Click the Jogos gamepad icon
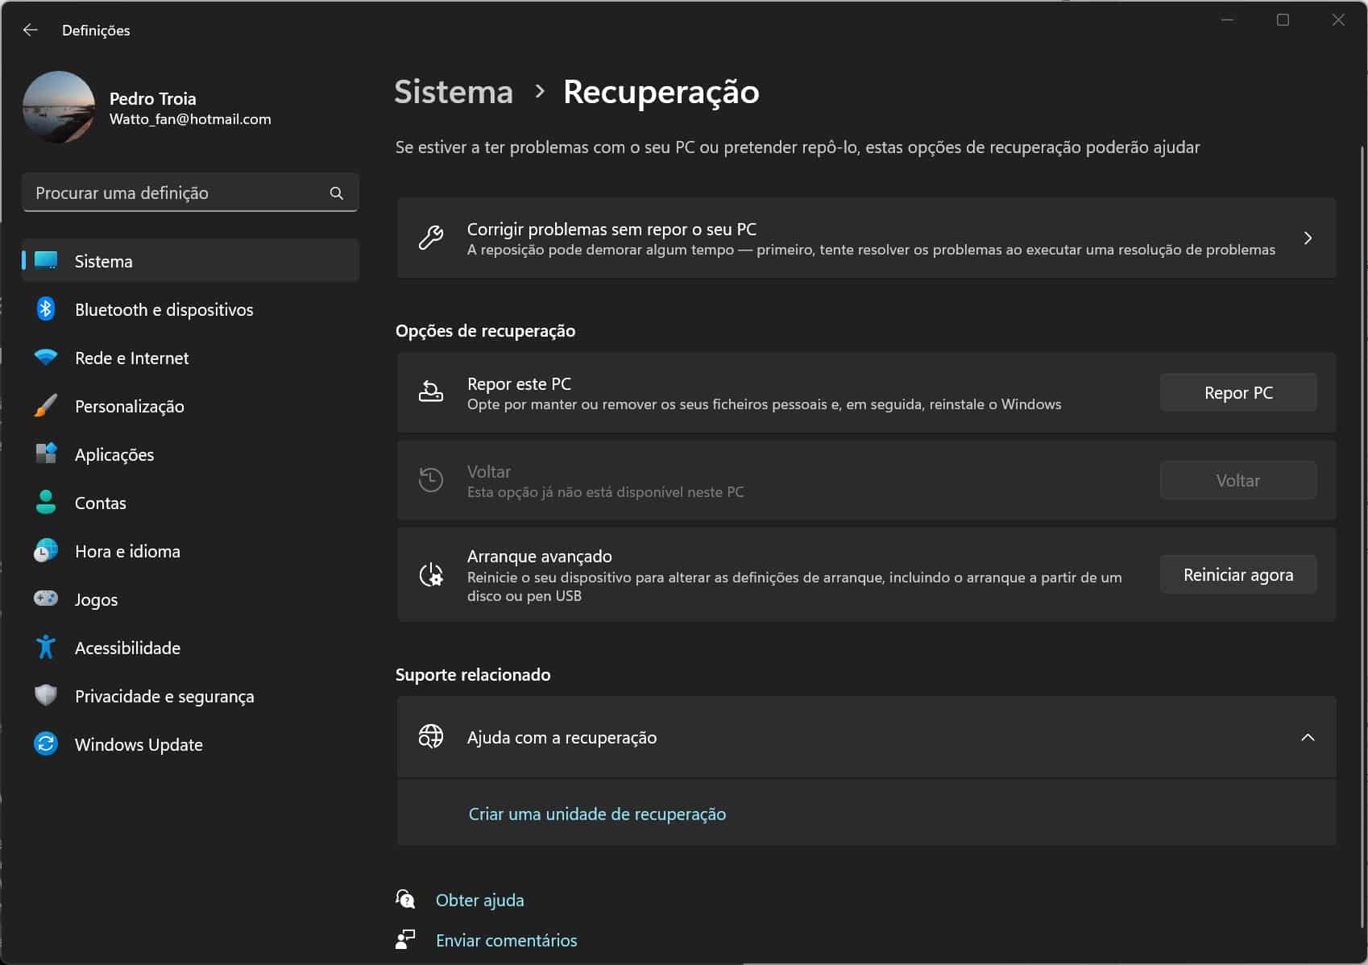 click(x=46, y=599)
